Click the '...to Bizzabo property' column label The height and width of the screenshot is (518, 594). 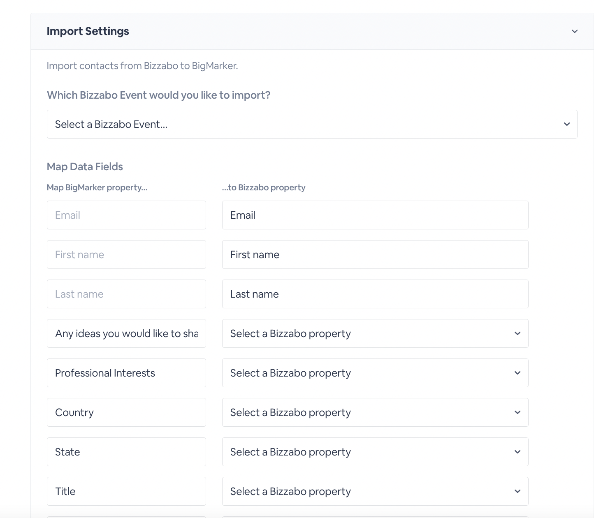[x=264, y=187]
